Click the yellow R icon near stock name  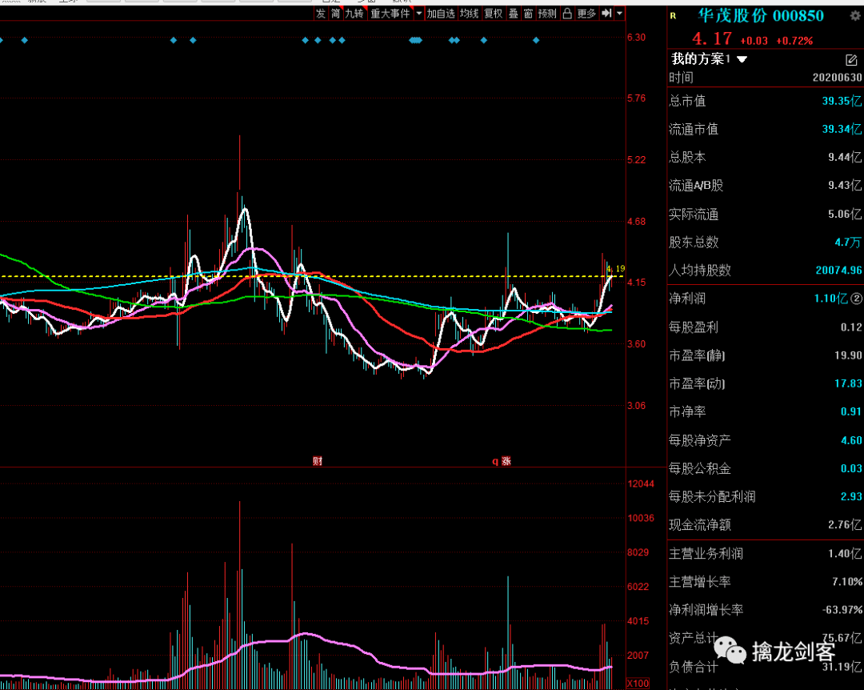point(673,15)
